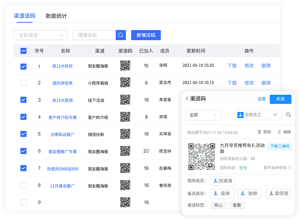Image resolution: width=300 pixels, height=220 pixels.
Task: Expand the 全部渠道 dropdown
Action: [41, 35]
